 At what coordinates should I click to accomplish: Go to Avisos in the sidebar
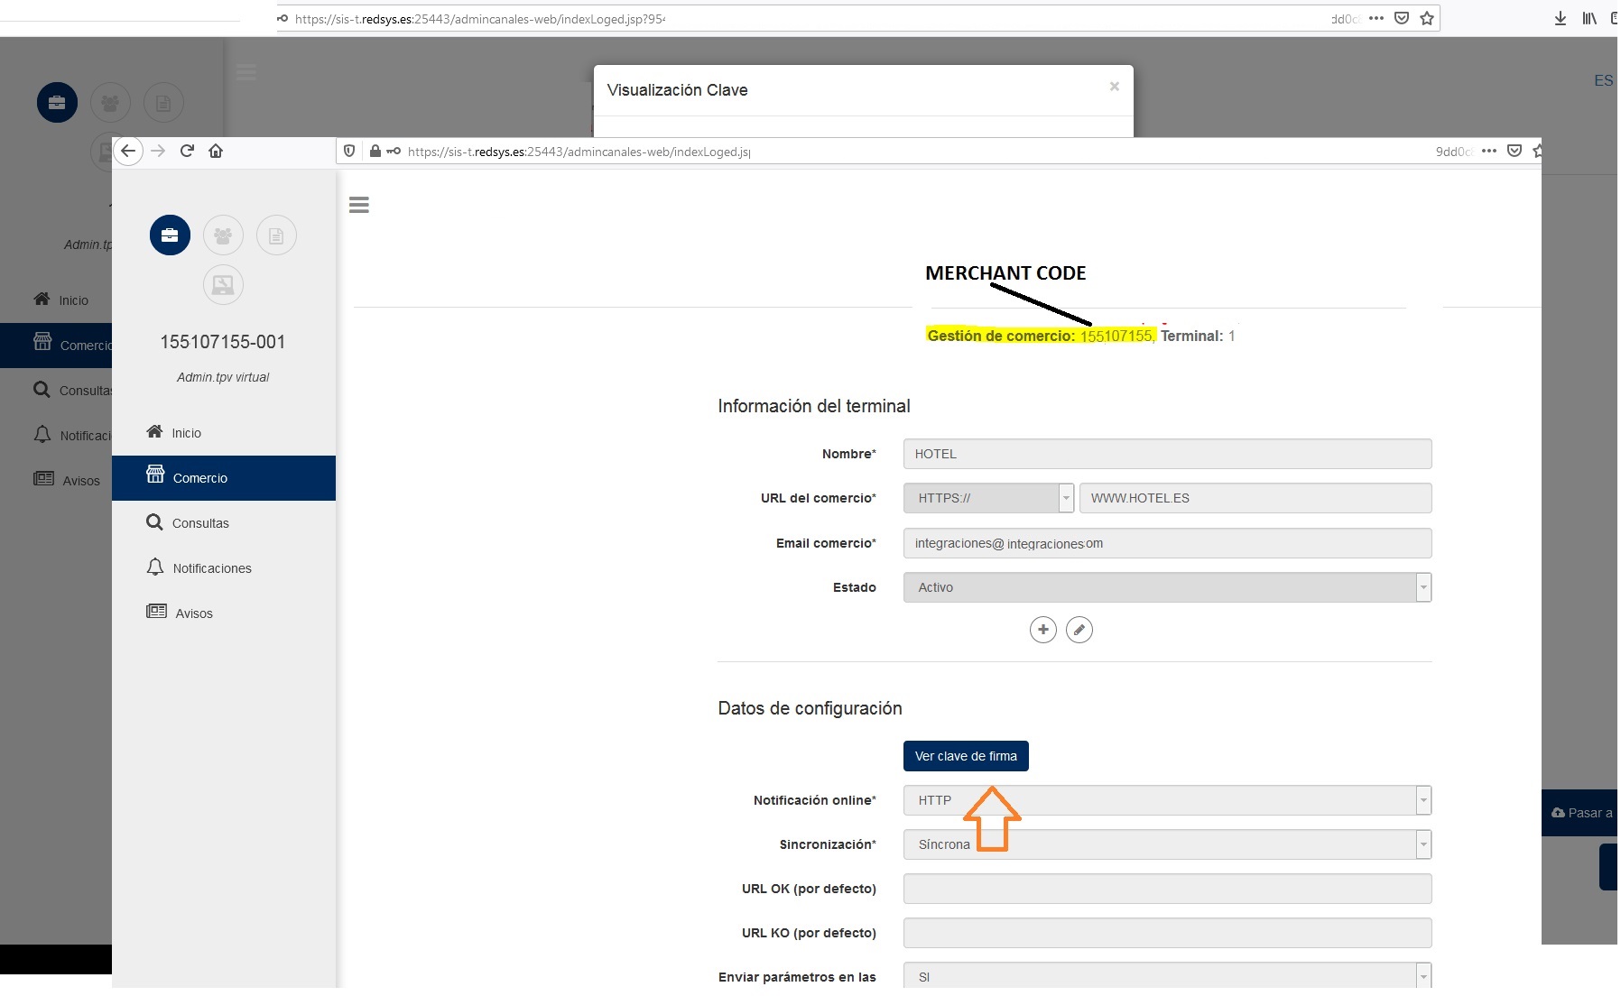194,613
